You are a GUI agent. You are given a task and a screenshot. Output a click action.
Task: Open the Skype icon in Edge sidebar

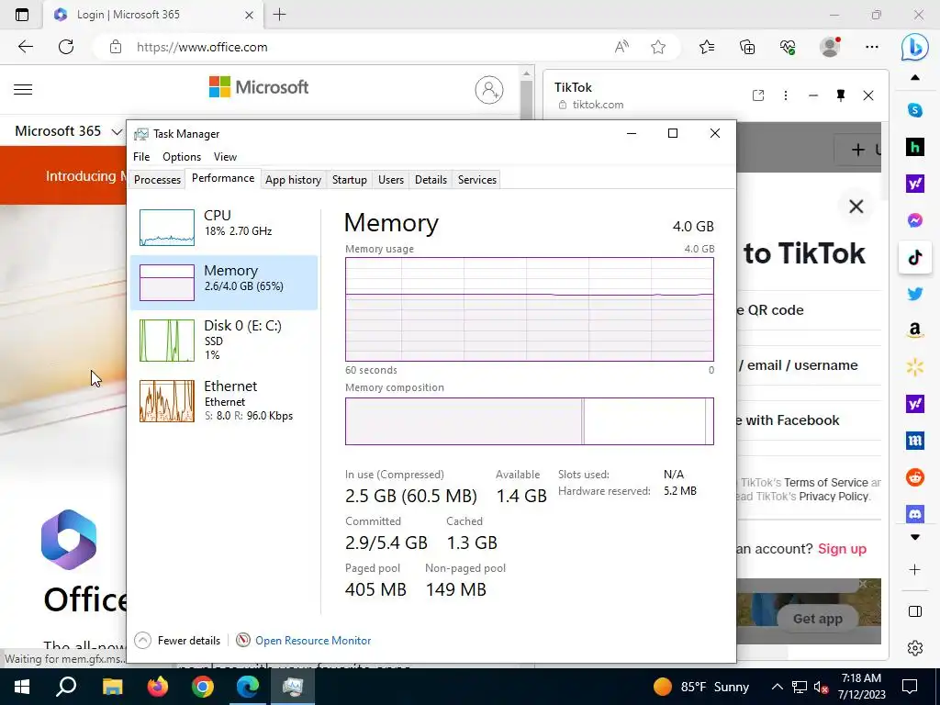coord(915,110)
